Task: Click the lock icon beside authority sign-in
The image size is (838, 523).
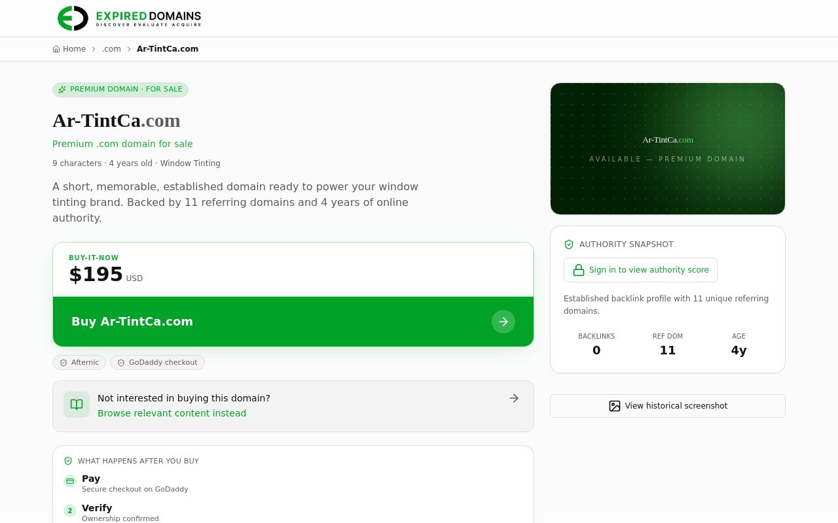Action: tap(579, 270)
